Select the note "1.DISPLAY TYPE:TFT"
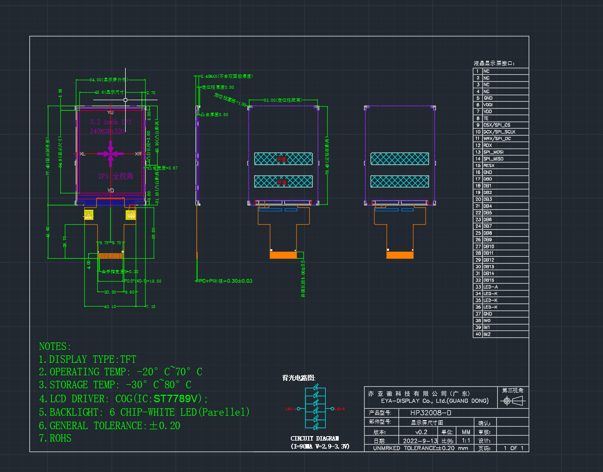 point(87,359)
